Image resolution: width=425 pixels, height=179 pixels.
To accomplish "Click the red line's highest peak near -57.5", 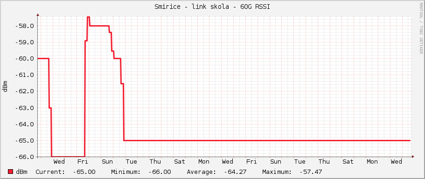I will (x=88, y=17).
